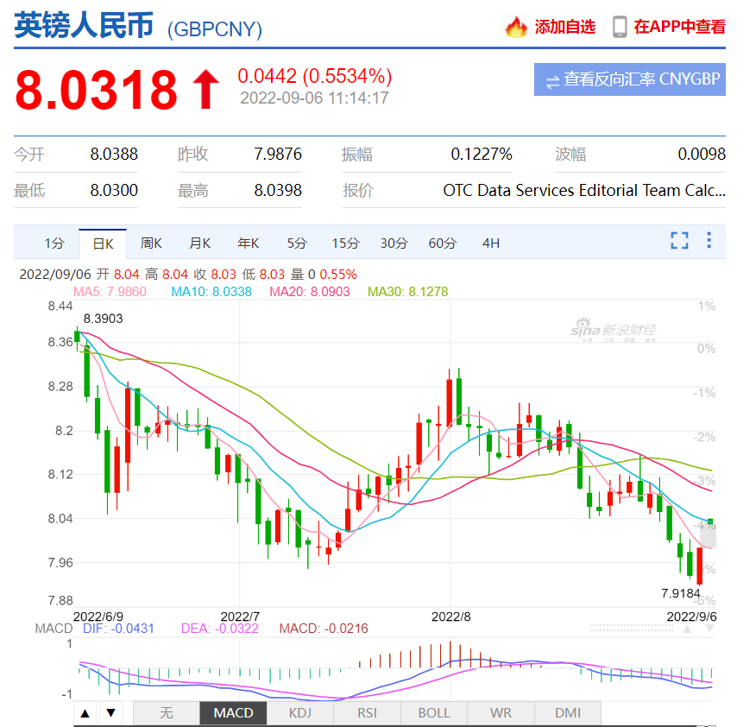Switch to the 周K weekly tab

pos(151,243)
